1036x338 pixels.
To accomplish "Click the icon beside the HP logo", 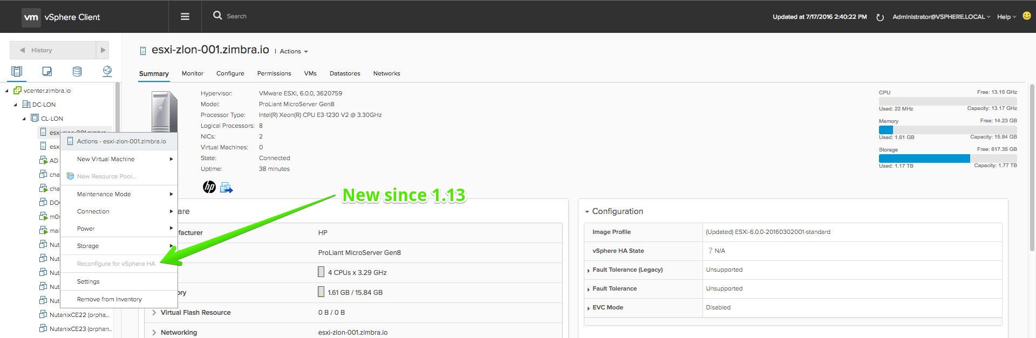I will (x=227, y=188).
